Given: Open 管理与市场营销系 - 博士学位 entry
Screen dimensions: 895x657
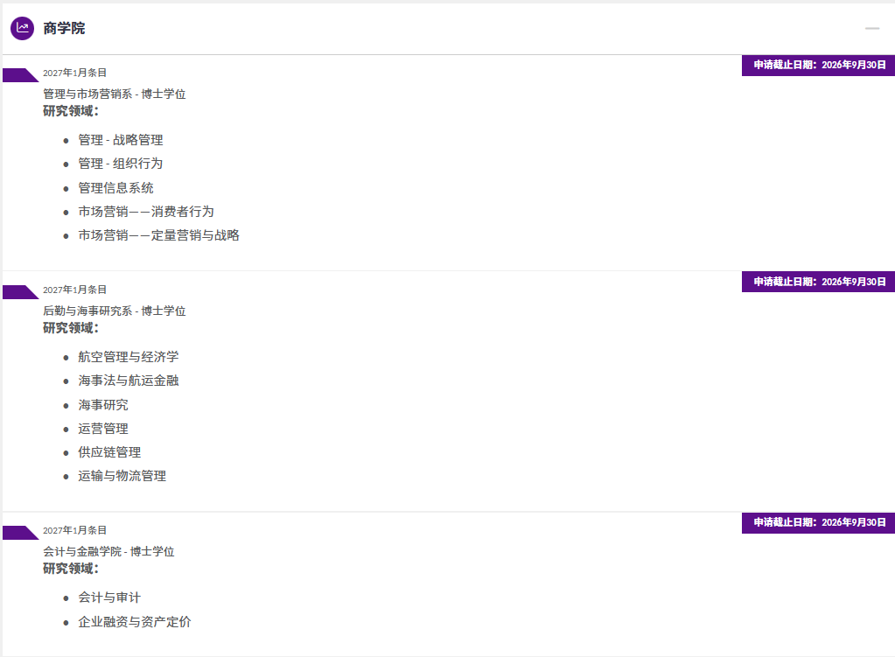Looking at the screenshot, I should click(x=114, y=94).
